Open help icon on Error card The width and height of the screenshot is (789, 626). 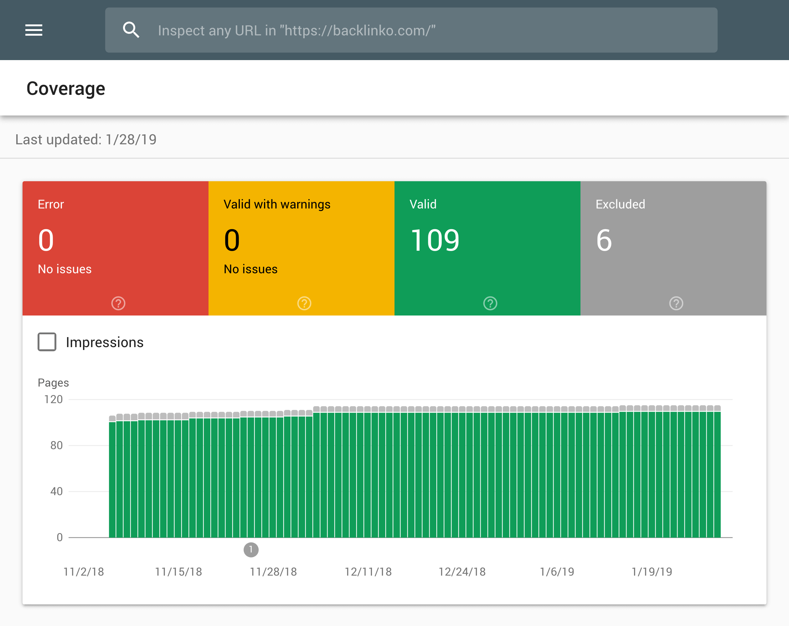click(118, 303)
